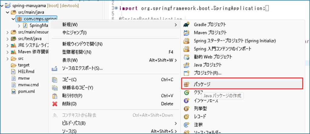Expand folded import block in editor
The image size is (310, 134).
[117, 8]
